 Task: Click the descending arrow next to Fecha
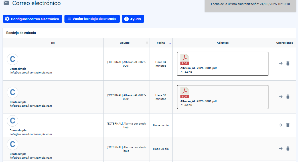pos(170,43)
